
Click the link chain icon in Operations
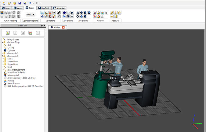(x=59, y=13)
